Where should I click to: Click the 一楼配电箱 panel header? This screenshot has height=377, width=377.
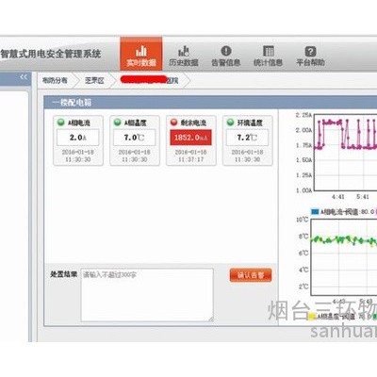tap(210, 103)
